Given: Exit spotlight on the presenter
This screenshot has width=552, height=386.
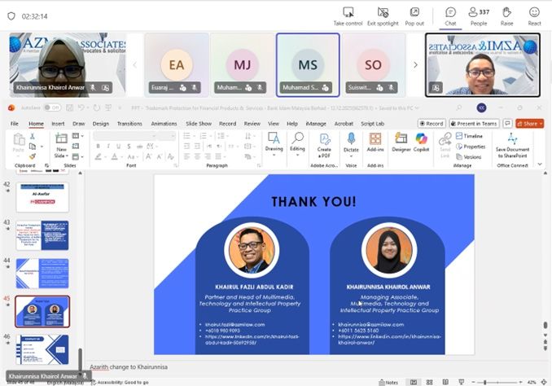Looking at the screenshot, I should point(383,15).
